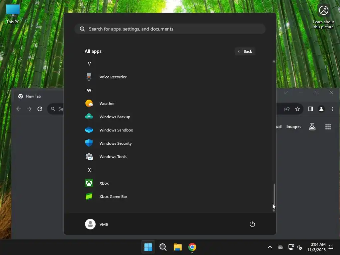The image size is (340, 255).
Task: Open Chrome profile avatar icon
Action: pos(321,109)
